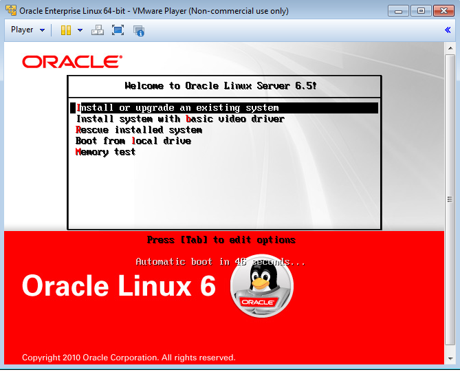This screenshot has width=460, height=372.
Task: Close the VMware Player window
Action: pyautogui.click(x=444, y=11)
